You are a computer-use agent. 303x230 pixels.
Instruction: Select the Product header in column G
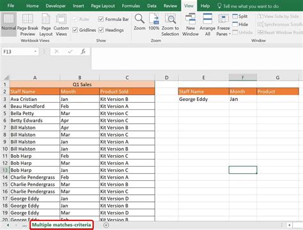tap(278, 91)
